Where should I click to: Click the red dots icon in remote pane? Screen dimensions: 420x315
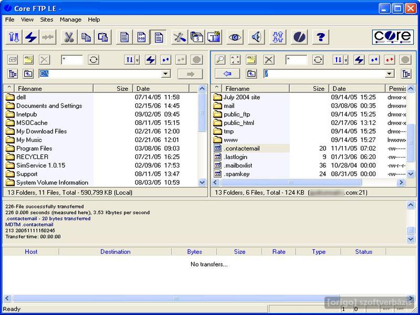pos(390,60)
